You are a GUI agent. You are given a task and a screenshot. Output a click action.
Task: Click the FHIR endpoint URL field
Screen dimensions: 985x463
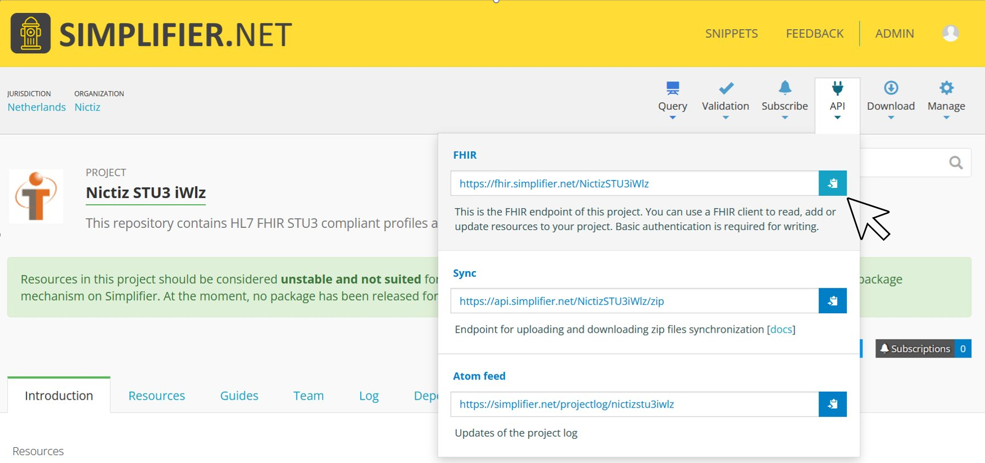[634, 184]
